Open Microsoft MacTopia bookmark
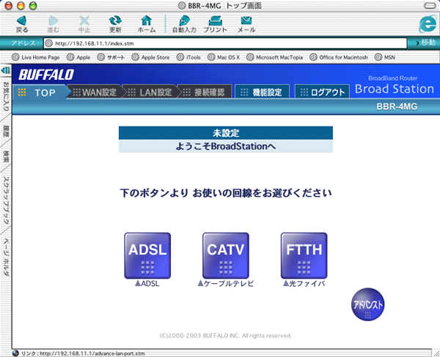 click(275, 57)
